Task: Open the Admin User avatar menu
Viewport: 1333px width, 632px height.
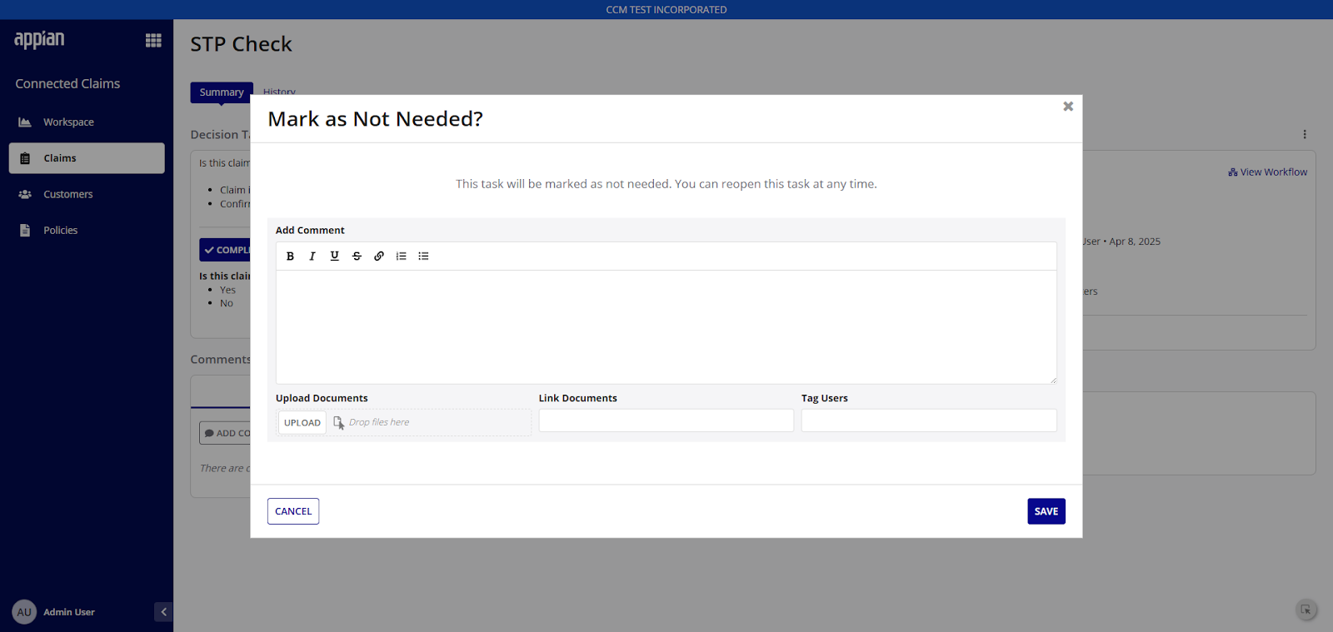Action: (x=24, y=612)
